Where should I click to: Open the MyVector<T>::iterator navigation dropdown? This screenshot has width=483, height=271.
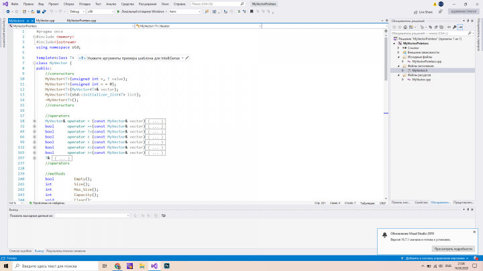(x=199, y=26)
